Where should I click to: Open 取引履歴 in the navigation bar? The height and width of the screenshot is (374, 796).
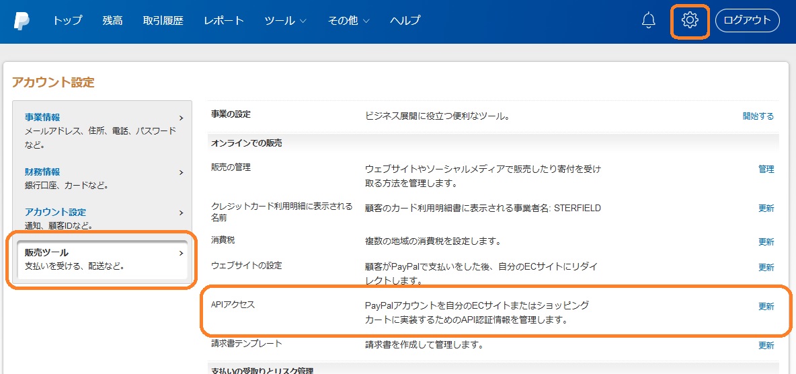(x=163, y=21)
